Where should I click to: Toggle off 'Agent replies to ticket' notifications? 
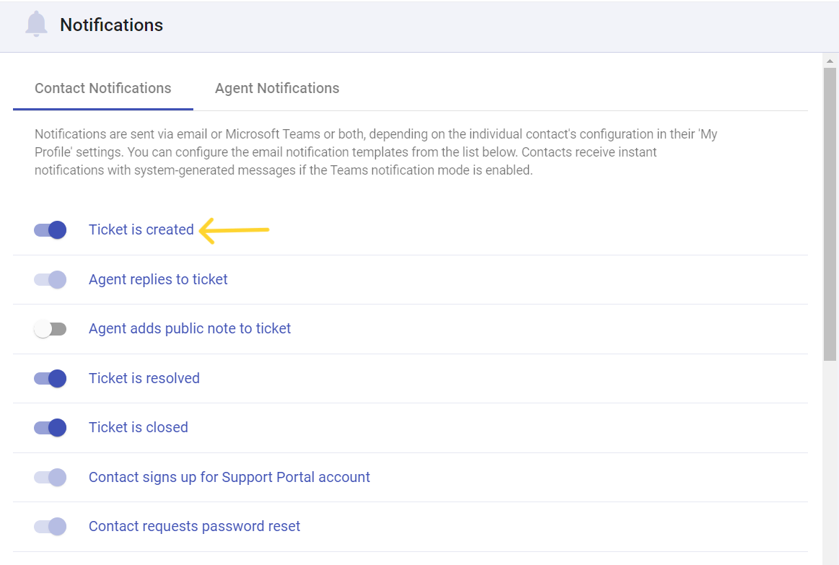coord(49,279)
